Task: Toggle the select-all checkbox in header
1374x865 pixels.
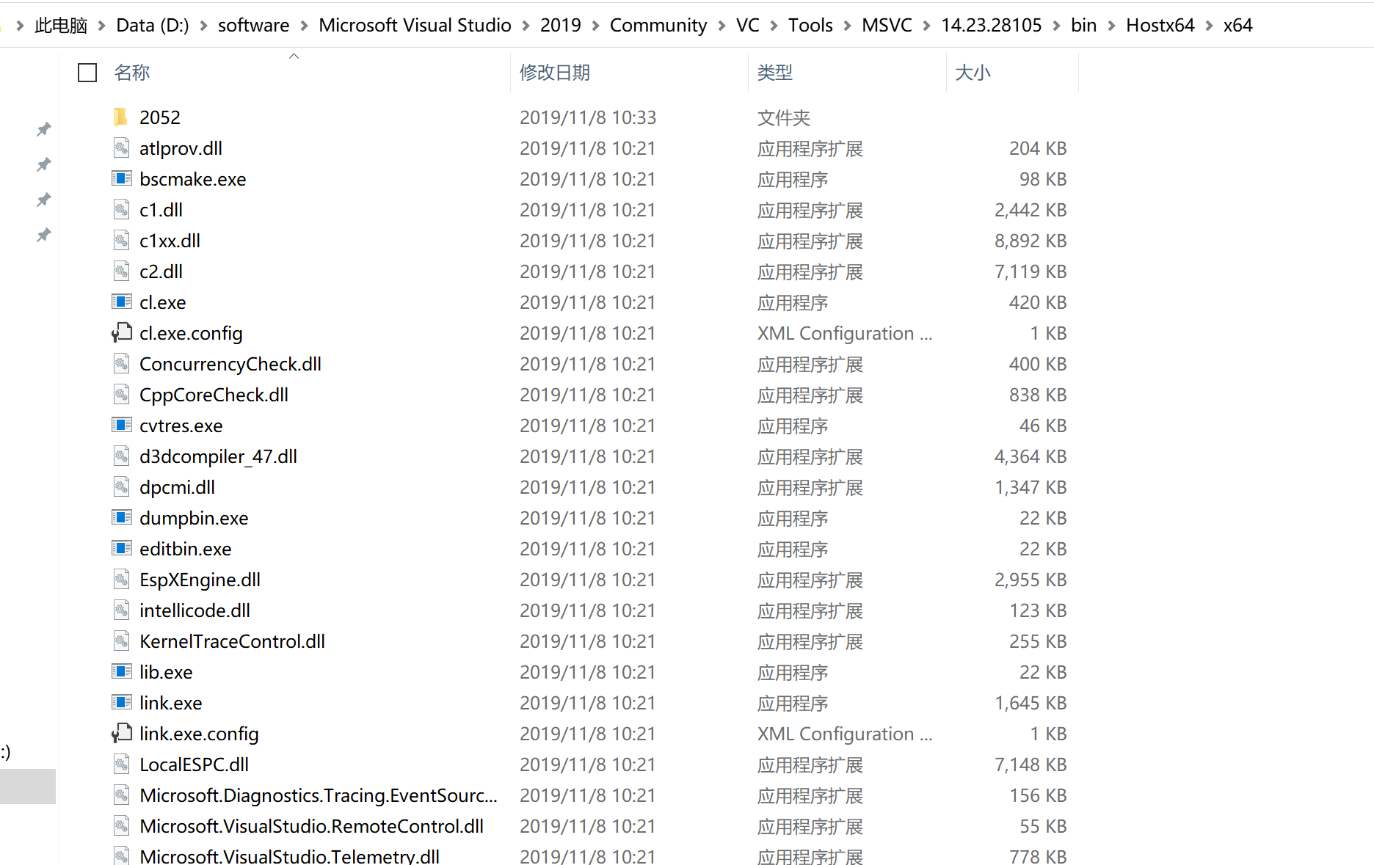Action: (x=87, y=72)
